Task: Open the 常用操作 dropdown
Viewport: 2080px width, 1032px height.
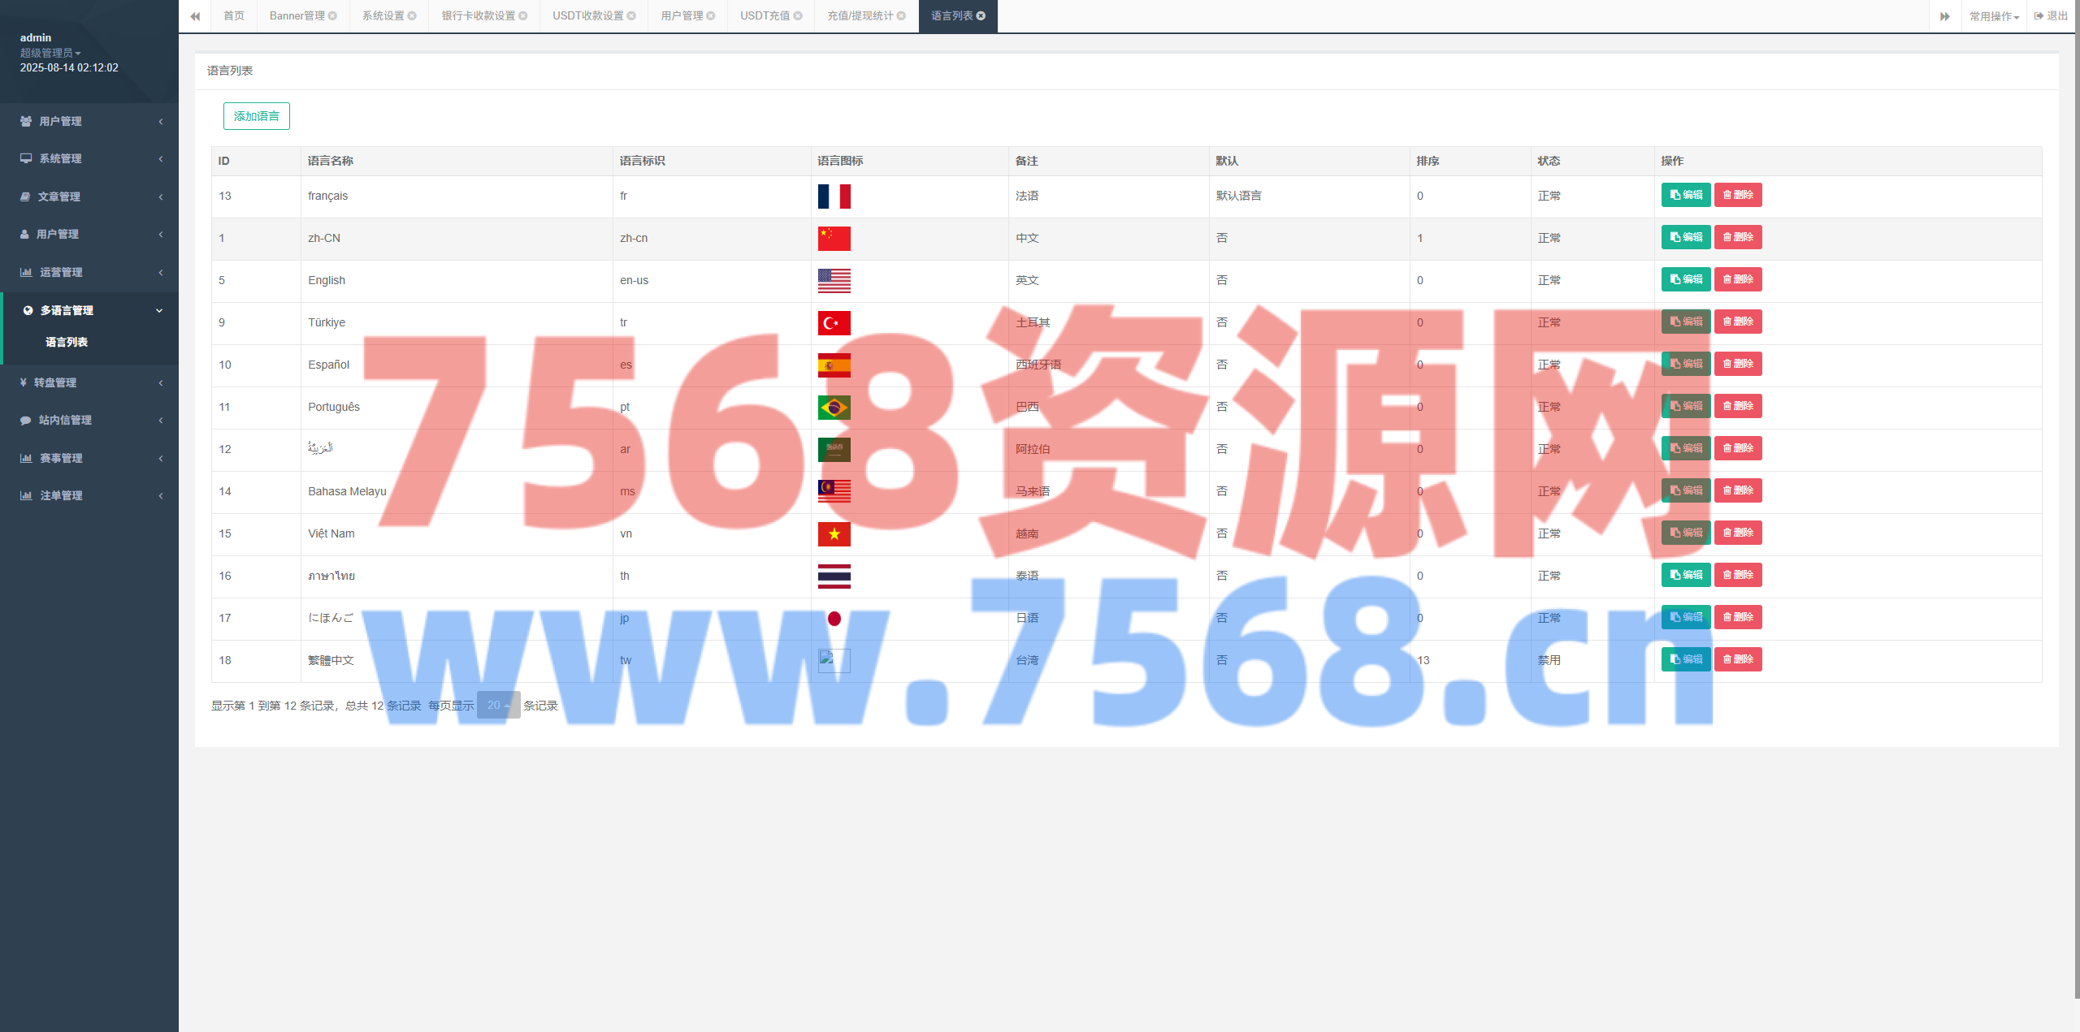Action: pyautogui.click(x=1993, y=16)
